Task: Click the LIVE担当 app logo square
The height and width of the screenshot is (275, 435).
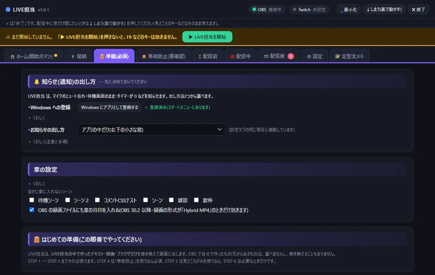Action: coord(8,9)
